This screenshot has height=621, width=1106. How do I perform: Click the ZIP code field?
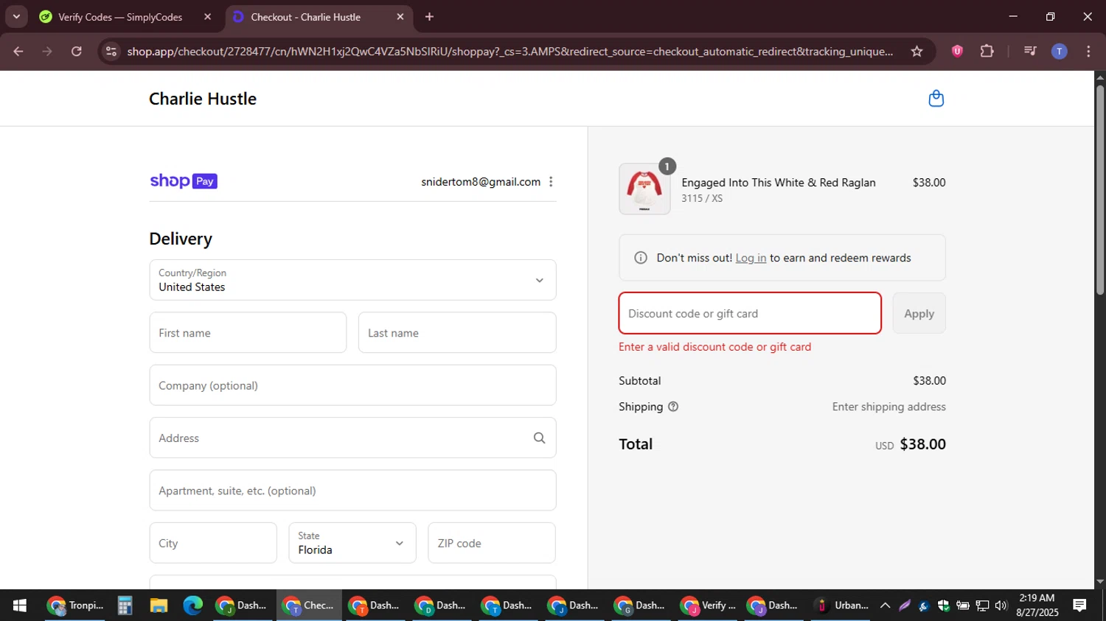(x=492, y=543)
